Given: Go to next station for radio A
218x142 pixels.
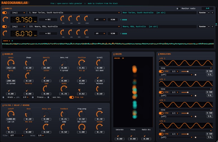Looking at the screenshot, I should tap(212, 13).
